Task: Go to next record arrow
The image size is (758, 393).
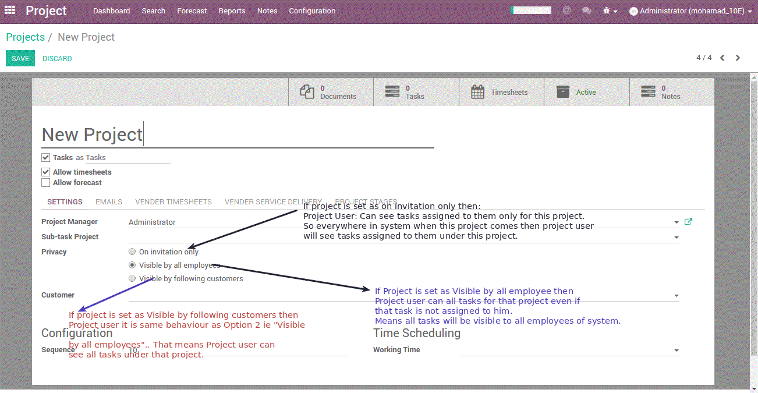Action: tap(738, 58)
